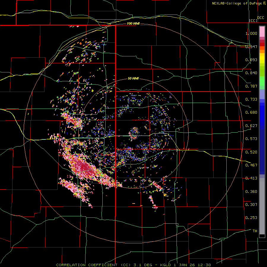Select the 0.787 scale value
Image resolution: width=267 pixels, height=267 pixels.
(x=251, y=86)
